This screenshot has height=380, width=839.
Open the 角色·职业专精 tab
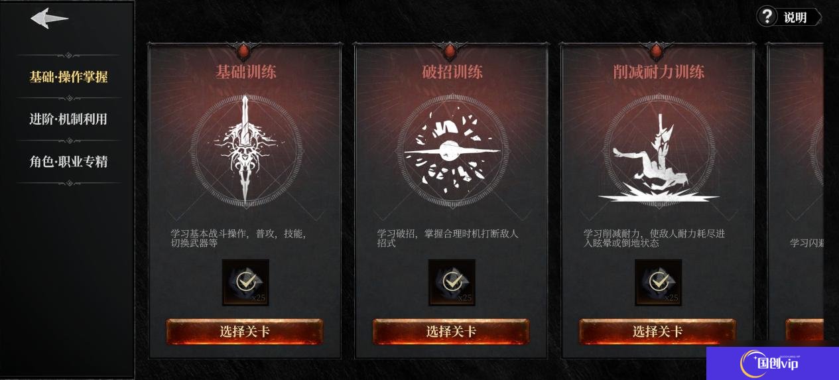tap(68, 162)
